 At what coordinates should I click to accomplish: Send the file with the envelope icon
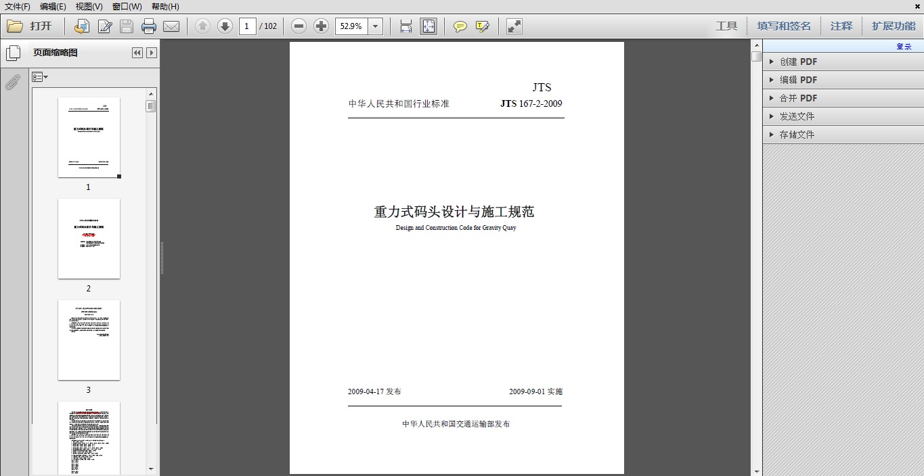[x=171, y=26]
